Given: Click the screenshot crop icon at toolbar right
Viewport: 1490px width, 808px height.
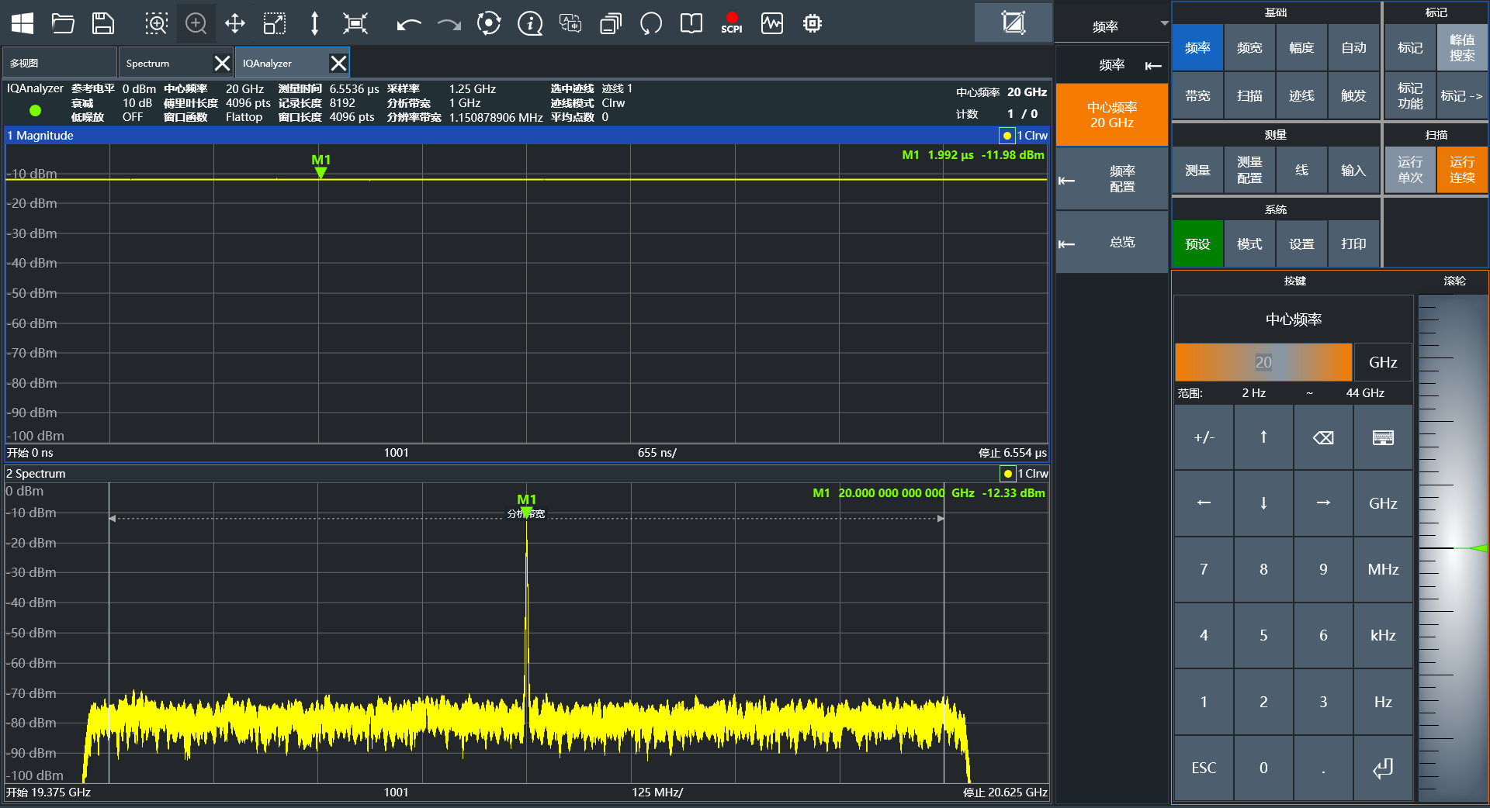Looking at the screenshot, I should pyautogui.click(x=1014, y=22).
